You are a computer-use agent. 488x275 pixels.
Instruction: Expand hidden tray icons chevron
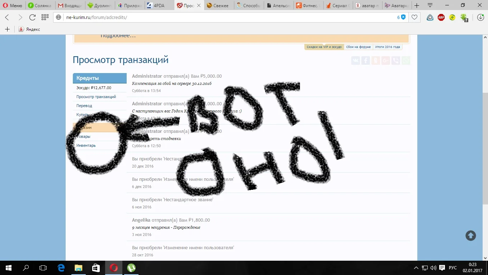coord(416,267)
